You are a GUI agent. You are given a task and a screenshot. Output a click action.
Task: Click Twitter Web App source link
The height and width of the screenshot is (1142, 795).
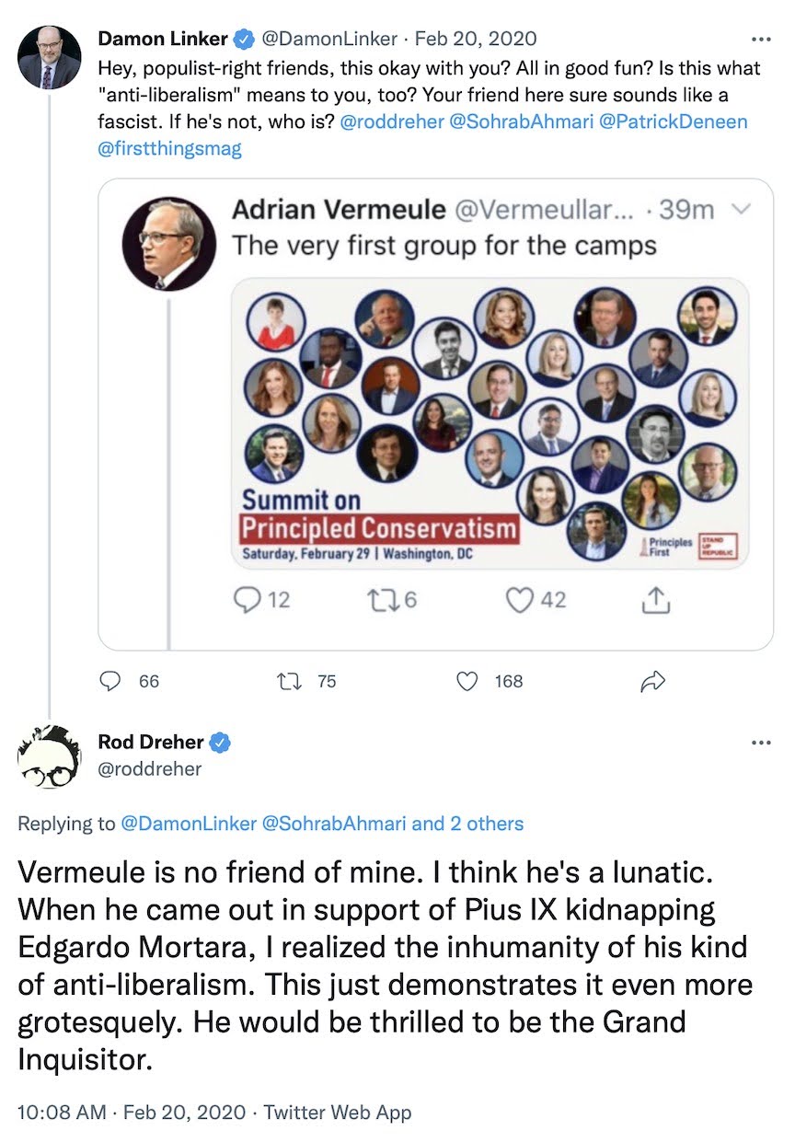pos(338,1113)
